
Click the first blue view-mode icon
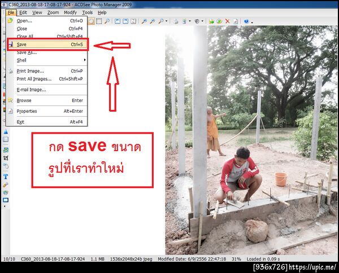tap(118, 21)
